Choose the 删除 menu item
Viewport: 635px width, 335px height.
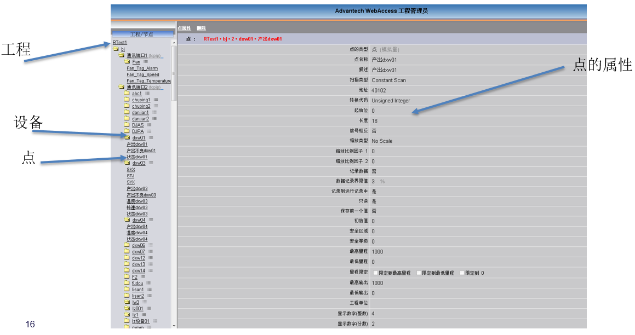[201, 28]
